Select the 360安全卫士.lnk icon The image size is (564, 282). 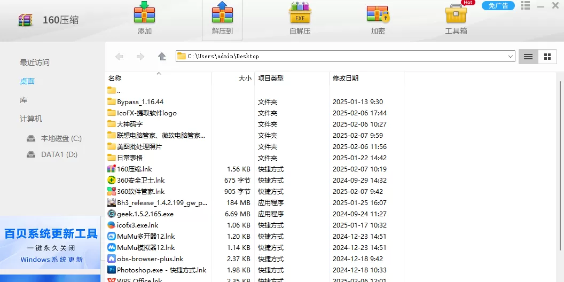point(112,180)
